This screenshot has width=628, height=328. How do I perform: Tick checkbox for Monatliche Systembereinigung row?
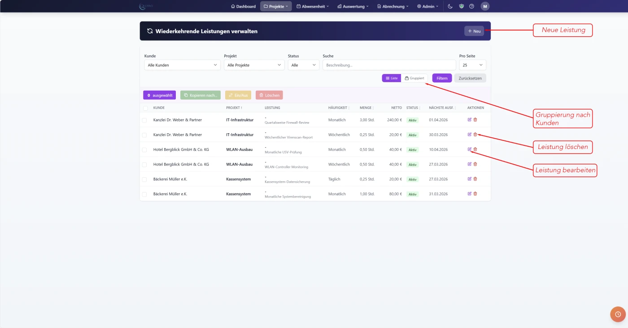pos(144,194)
